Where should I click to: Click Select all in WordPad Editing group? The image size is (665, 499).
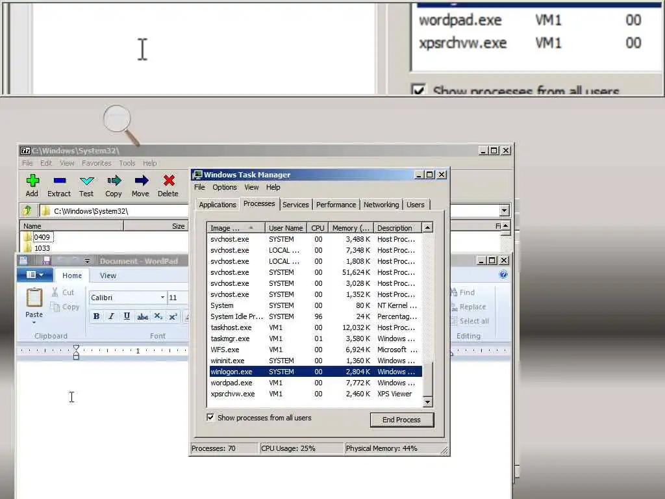(x=470, y=321)
